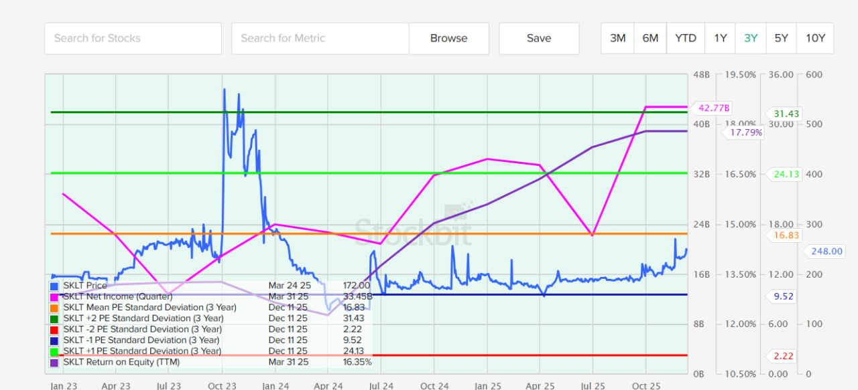The image size is (858, 390).
Task: Click the 42.77B net income value tag
Action: point(713,108)
